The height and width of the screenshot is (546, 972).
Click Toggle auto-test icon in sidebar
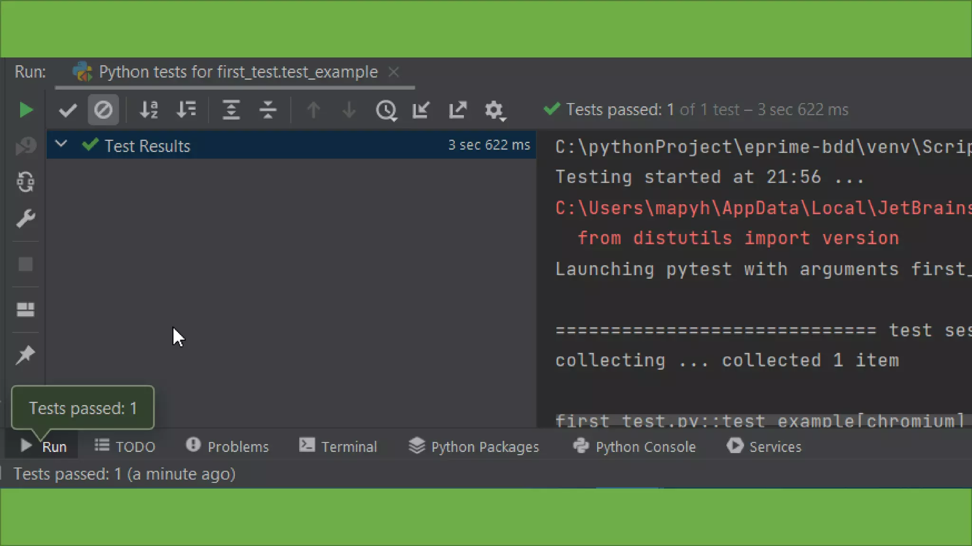(x=26, y=182)
